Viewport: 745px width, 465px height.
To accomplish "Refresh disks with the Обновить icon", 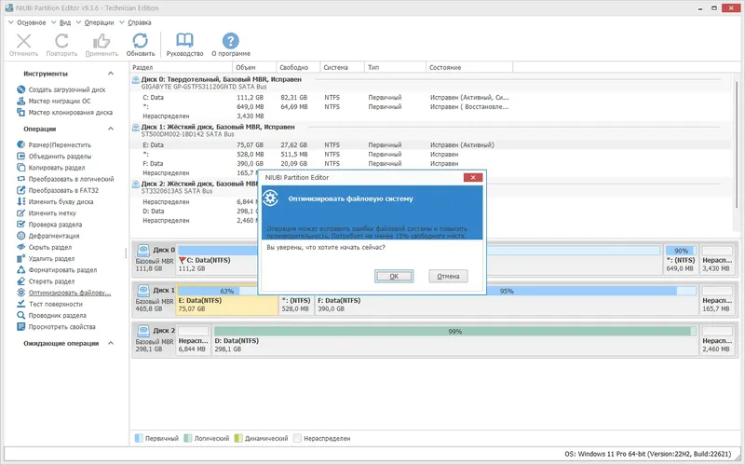I will point(141,41).
